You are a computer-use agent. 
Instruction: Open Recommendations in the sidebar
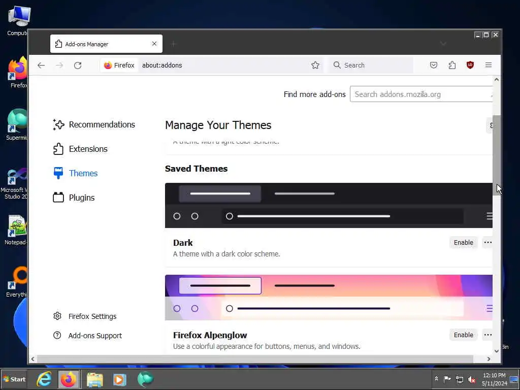pyautogui.click(x=94, y=125)
